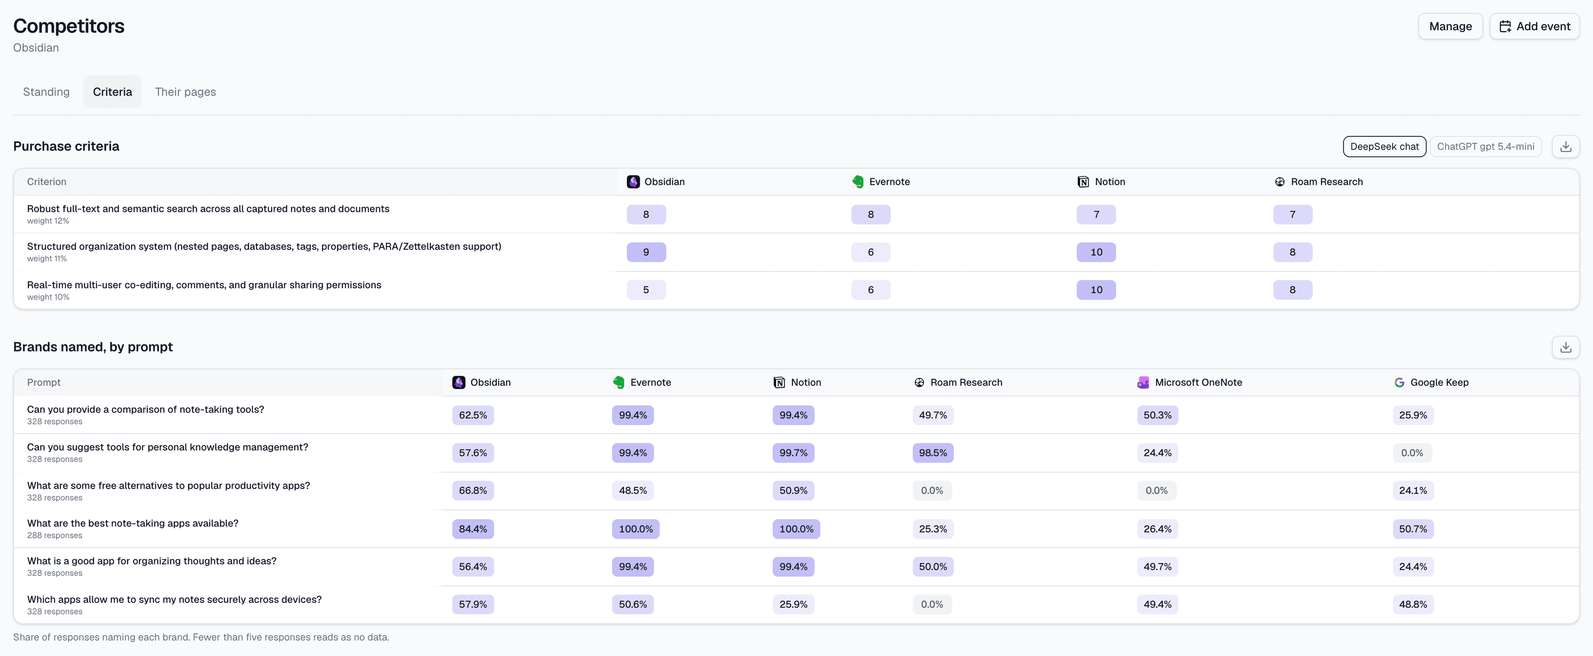The image size is (1593, 656).
Task: Click Microsoft OneNote's 26.4% cell
Action: click(1157, 529)
